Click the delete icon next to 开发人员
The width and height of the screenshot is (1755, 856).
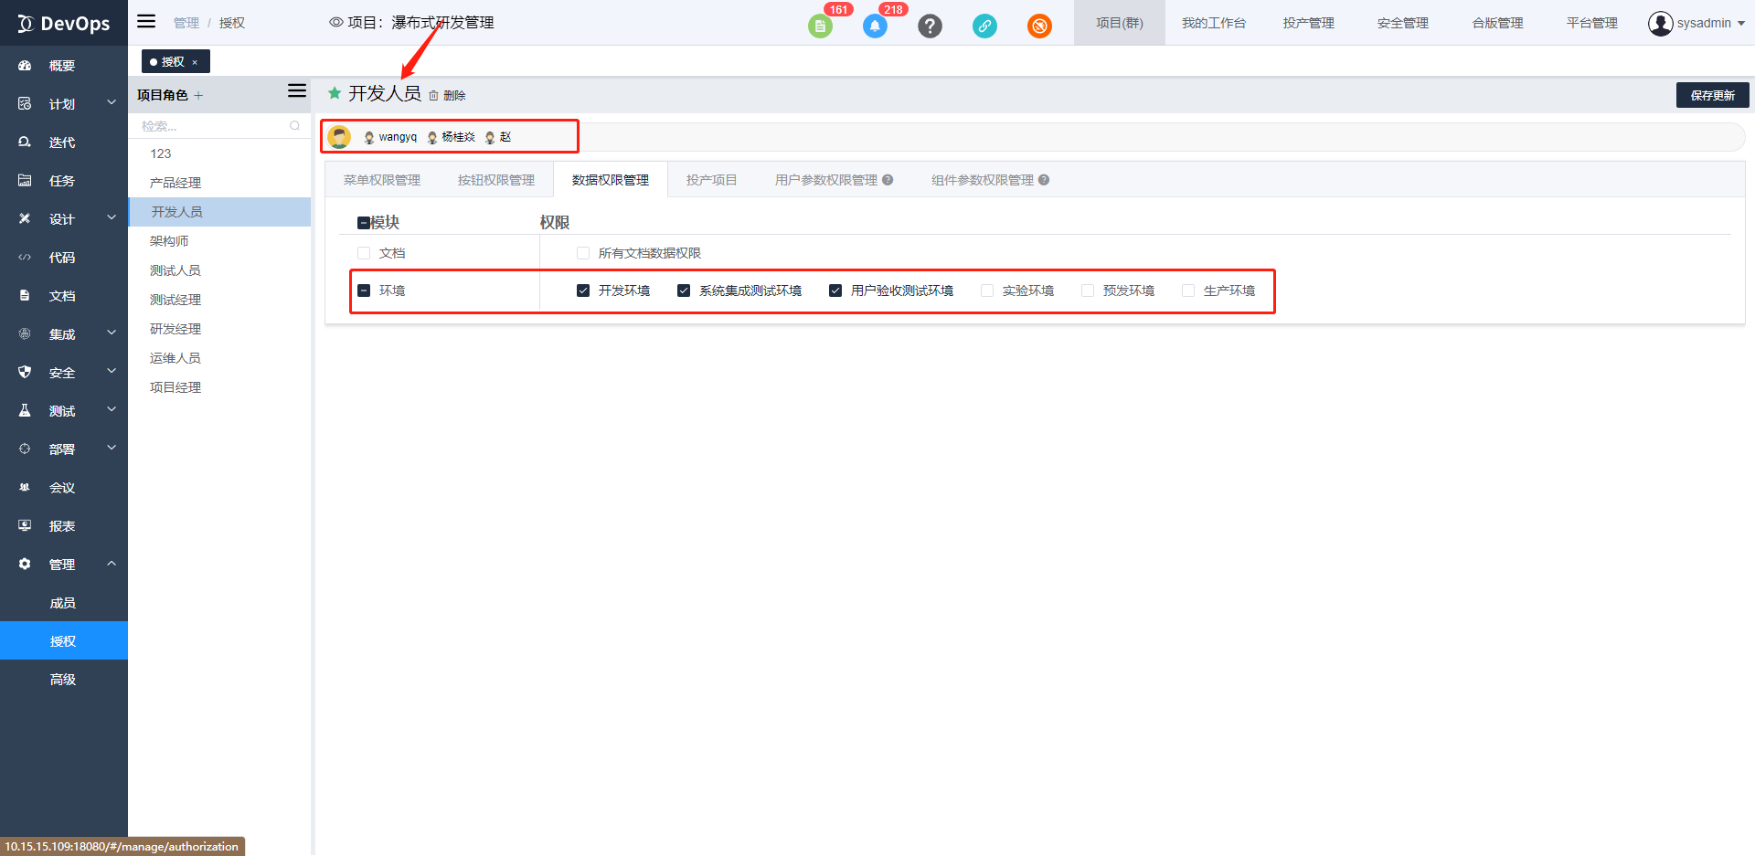pos(434,96)
